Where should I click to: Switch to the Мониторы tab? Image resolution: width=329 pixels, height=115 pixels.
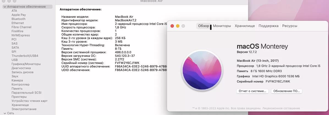coord(222,26)
